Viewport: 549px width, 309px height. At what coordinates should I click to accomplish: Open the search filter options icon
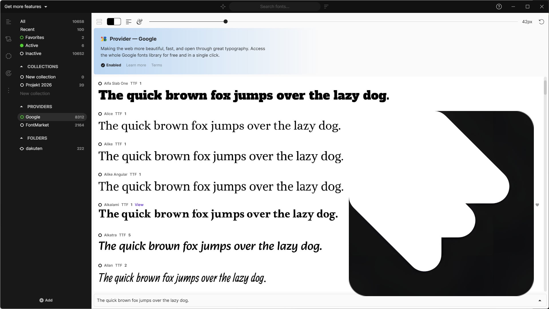coord(326,7)
